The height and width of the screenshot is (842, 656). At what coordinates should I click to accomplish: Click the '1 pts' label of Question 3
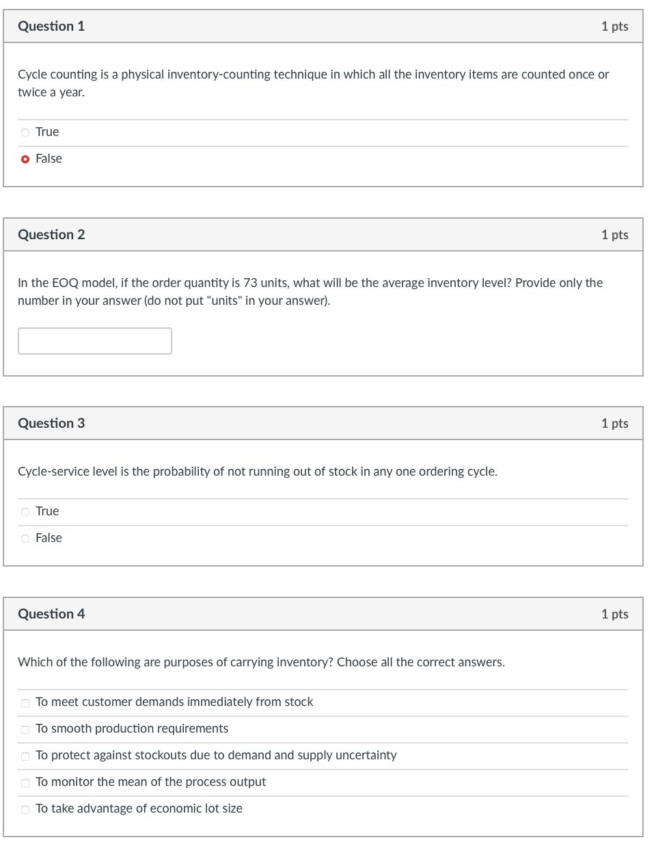click(x=614, y=424)
